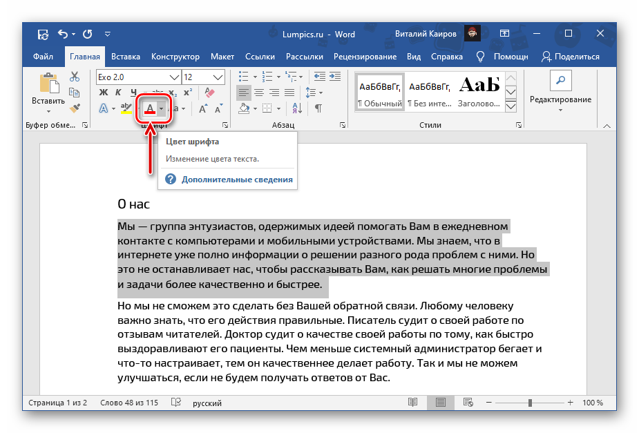Apply red font color button
This screenshot has width=639, height=433.
coord(150,108)
